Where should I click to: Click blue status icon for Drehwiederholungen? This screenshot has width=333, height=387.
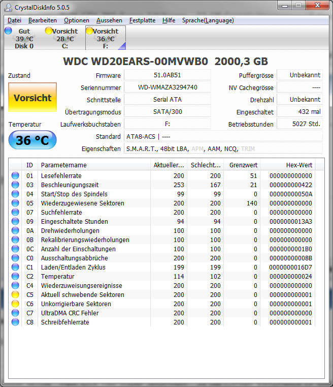[15, 230]
